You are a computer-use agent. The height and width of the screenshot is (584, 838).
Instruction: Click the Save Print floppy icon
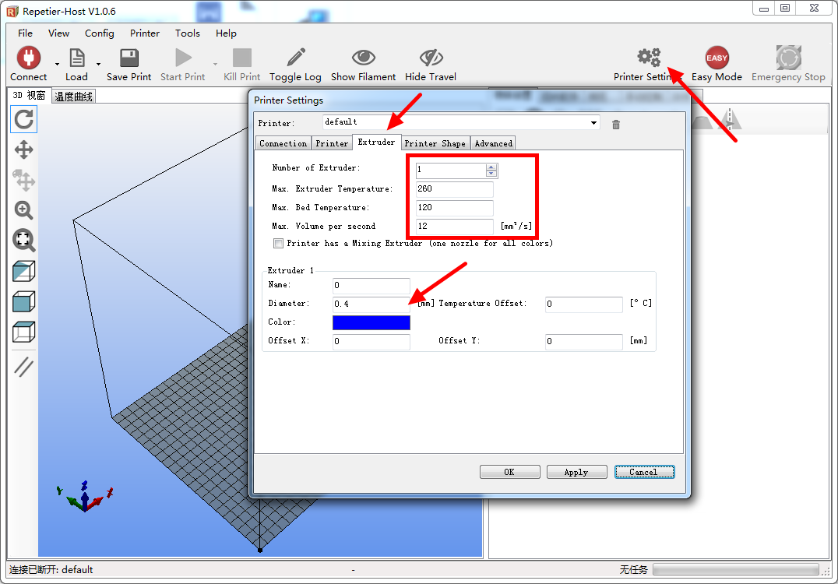coord(129,58)
